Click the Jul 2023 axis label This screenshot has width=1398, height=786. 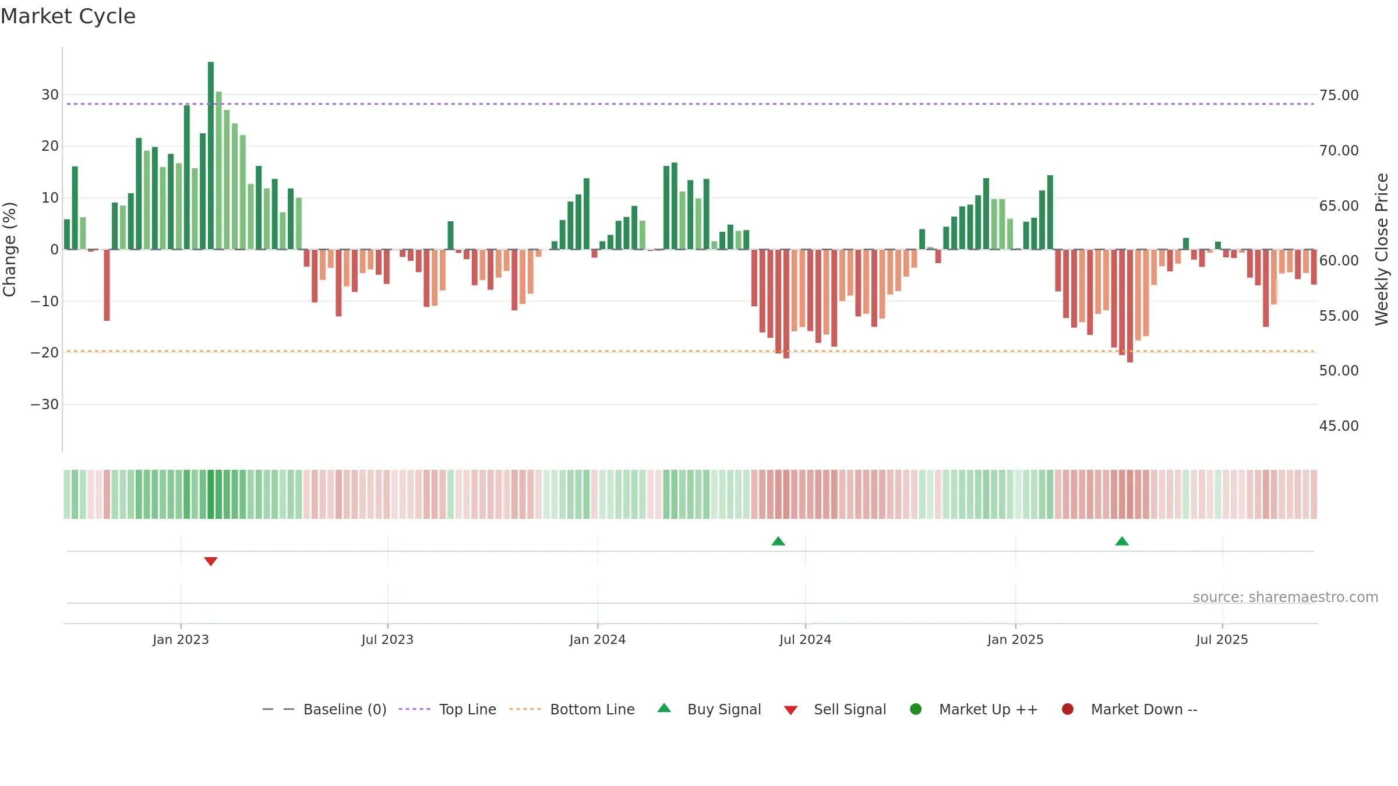coord(387,639)
